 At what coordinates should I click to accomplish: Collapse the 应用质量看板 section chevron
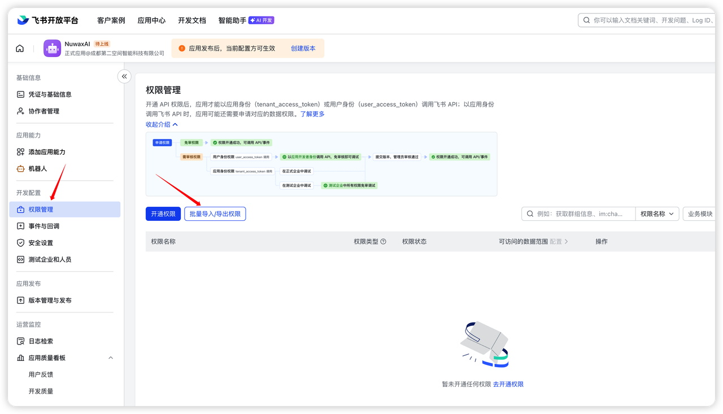[x=111, y=358]
